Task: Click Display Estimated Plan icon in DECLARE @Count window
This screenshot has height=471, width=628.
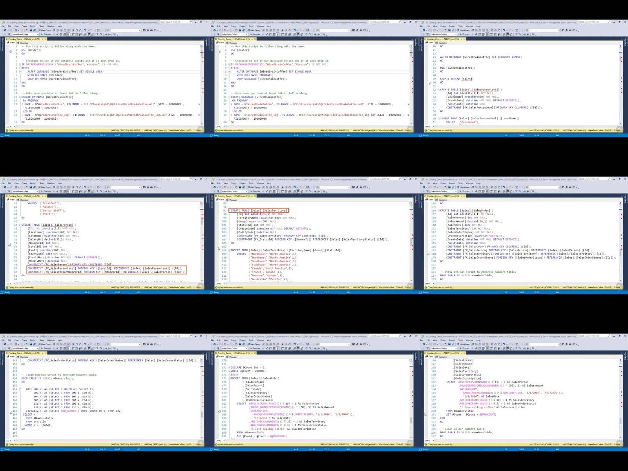Action: tap(270, 348)
